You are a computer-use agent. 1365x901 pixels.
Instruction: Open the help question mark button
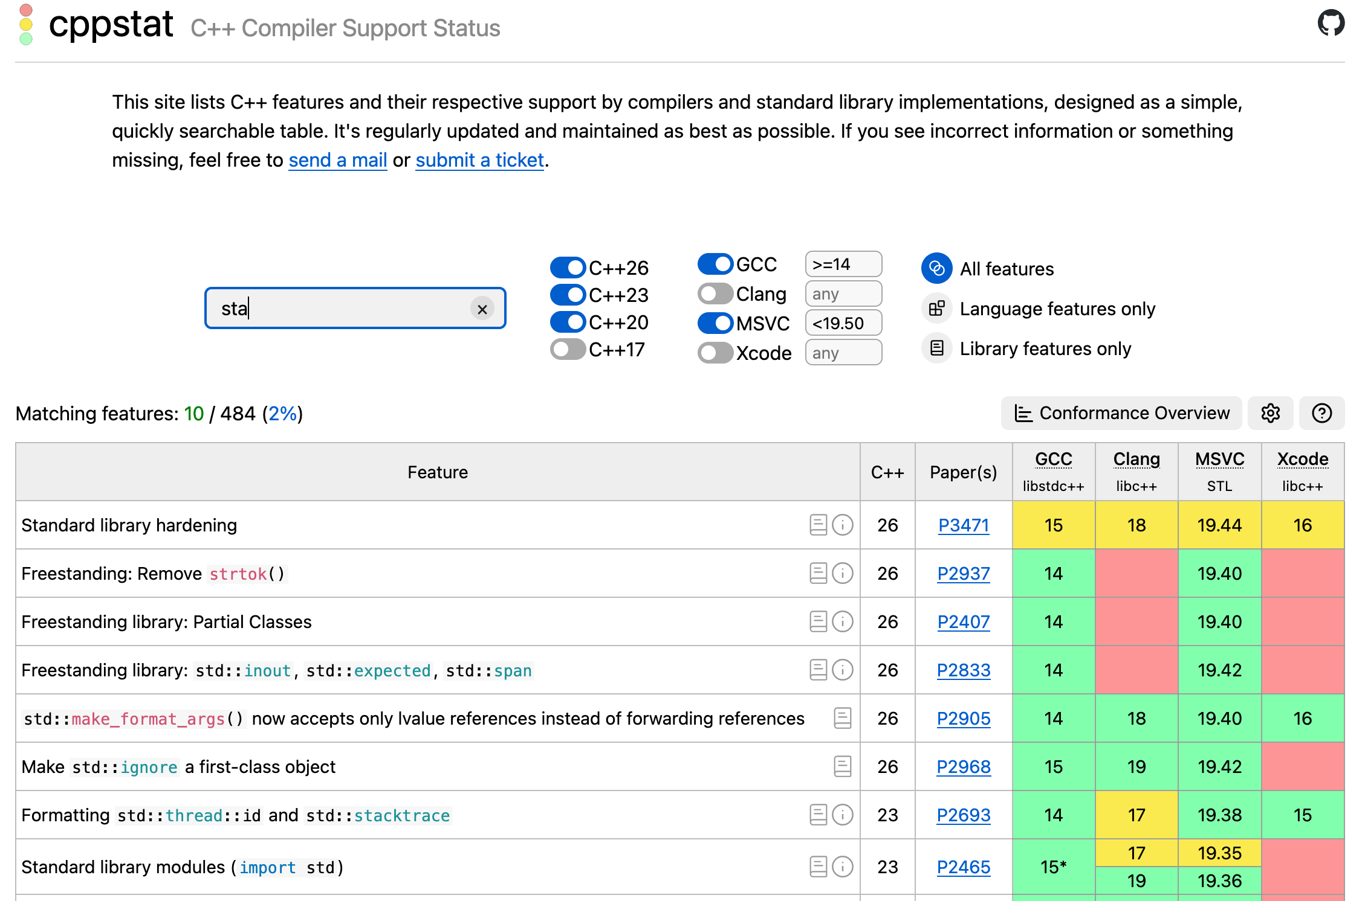(1321, 413)
